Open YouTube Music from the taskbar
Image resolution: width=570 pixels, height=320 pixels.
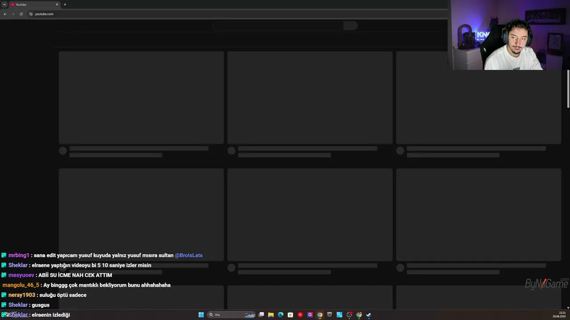coord(300,315)
